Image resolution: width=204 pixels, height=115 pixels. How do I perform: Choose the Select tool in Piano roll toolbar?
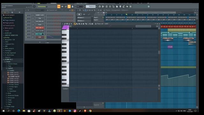tap(88, 24)
